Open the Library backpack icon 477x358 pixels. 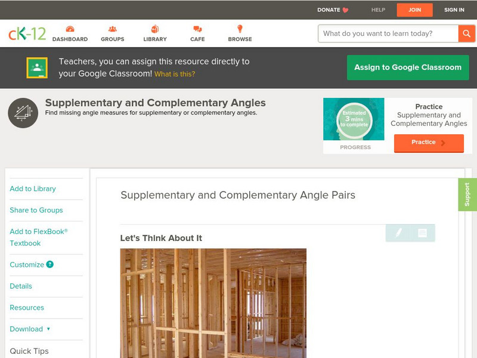tap(155, 29)
